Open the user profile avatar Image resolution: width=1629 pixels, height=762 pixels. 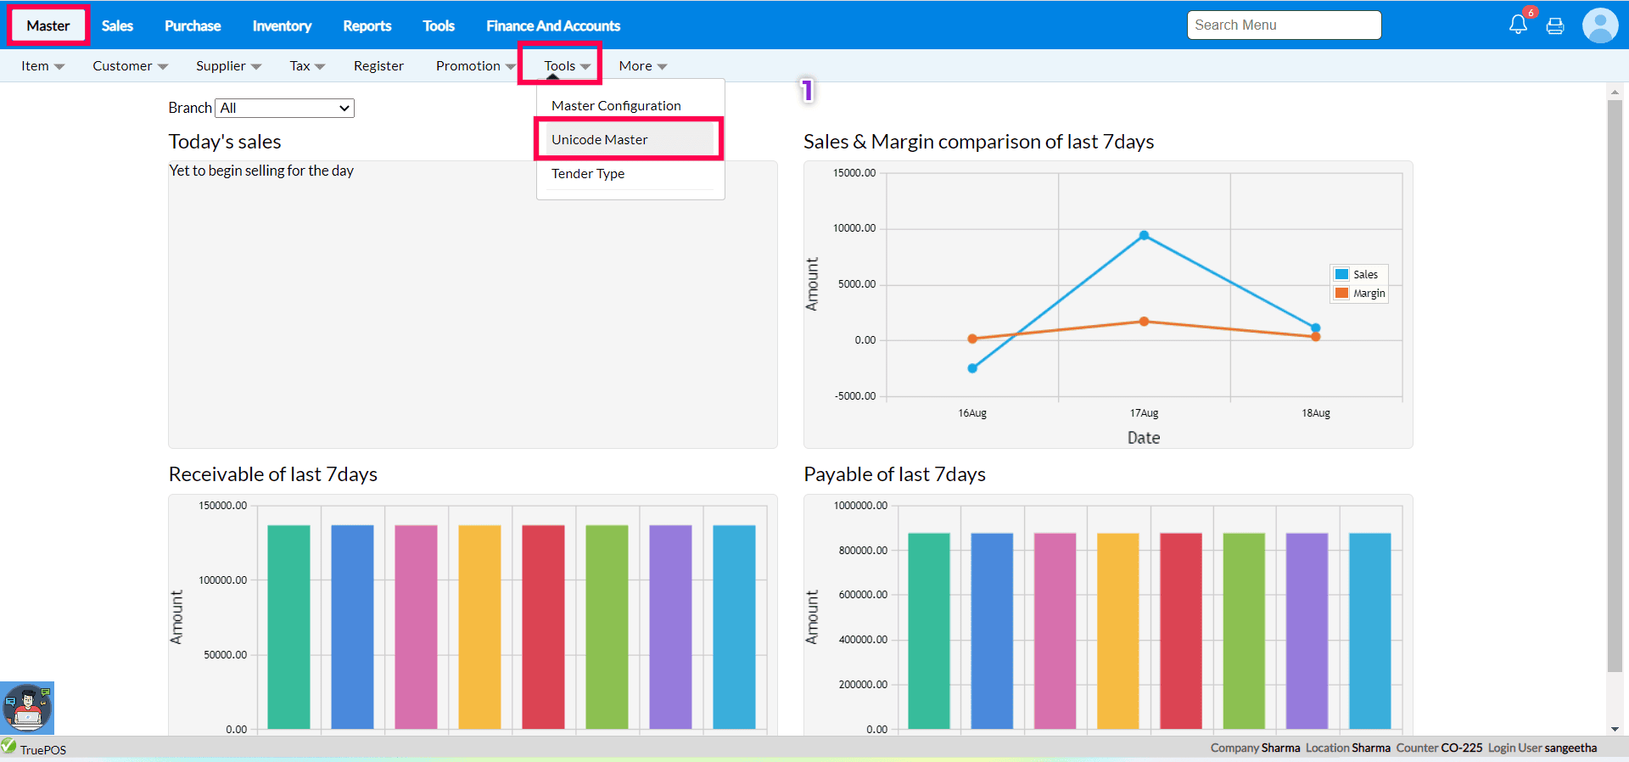[1599, 25]
